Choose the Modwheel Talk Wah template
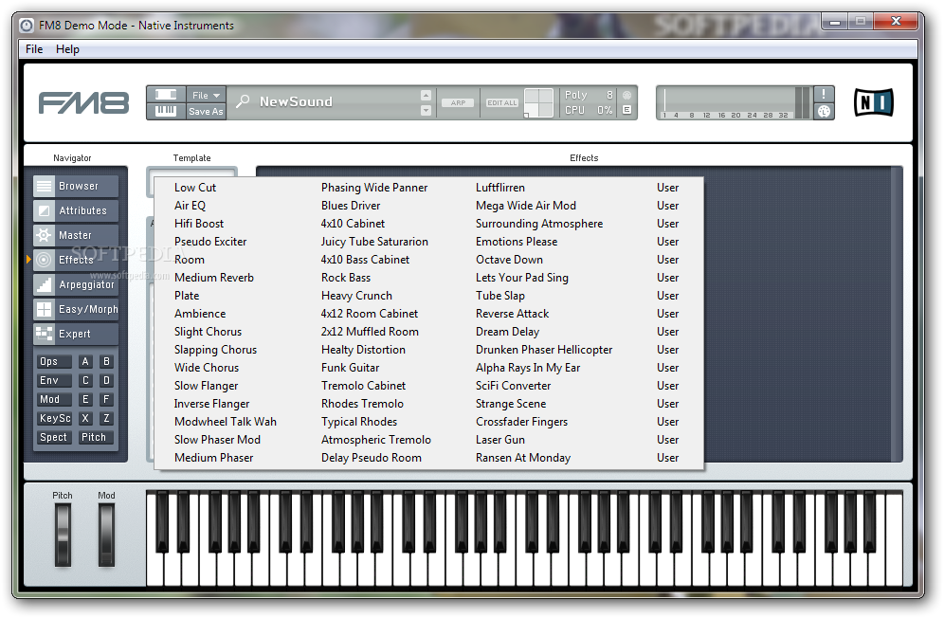Screen dimensions: 944x618 pos(226,422)
